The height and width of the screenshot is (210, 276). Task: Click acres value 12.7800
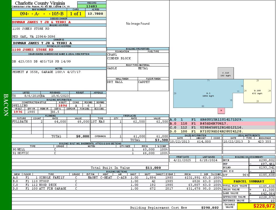click(95, 14)
